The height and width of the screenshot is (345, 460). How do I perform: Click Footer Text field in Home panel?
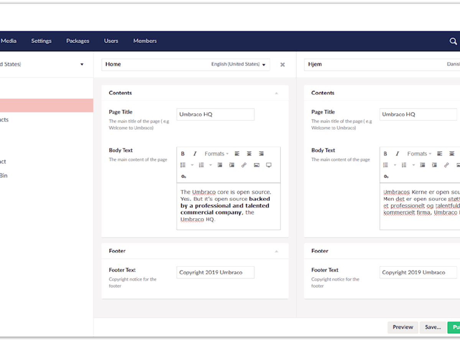(x=215, y=273)
